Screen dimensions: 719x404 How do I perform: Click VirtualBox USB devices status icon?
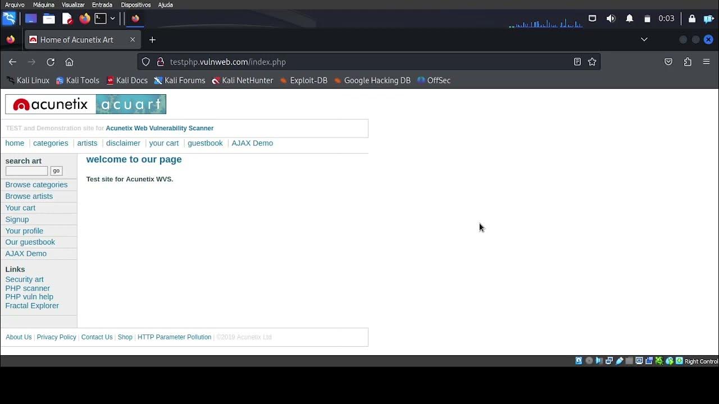click(620, 361)
